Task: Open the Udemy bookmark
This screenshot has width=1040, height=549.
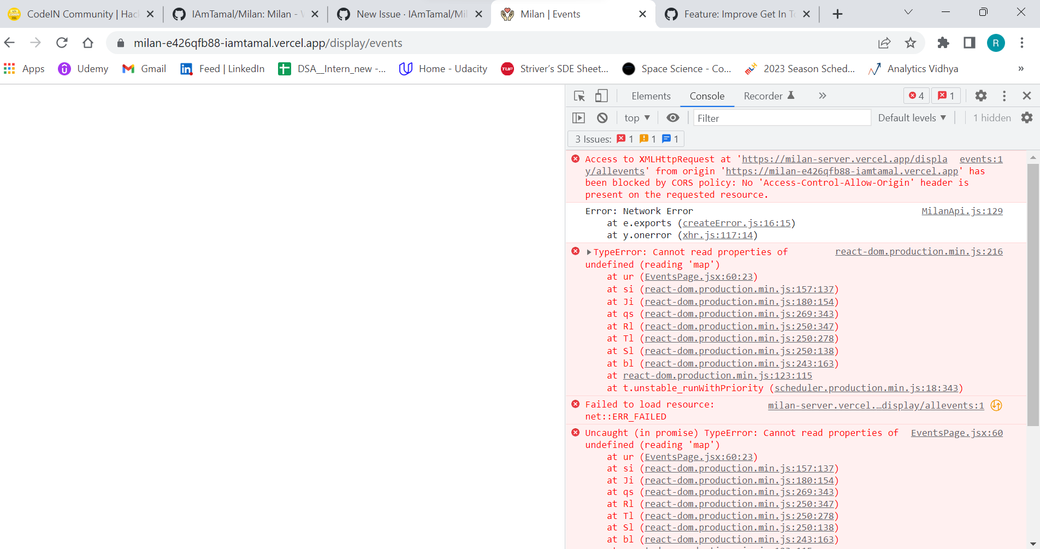Action: (x=83, y=69)
